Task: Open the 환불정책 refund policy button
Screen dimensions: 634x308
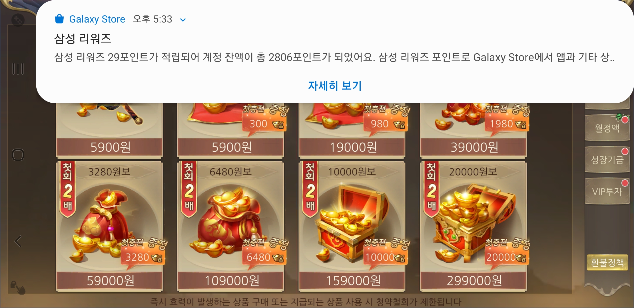Action: (607, 262)
